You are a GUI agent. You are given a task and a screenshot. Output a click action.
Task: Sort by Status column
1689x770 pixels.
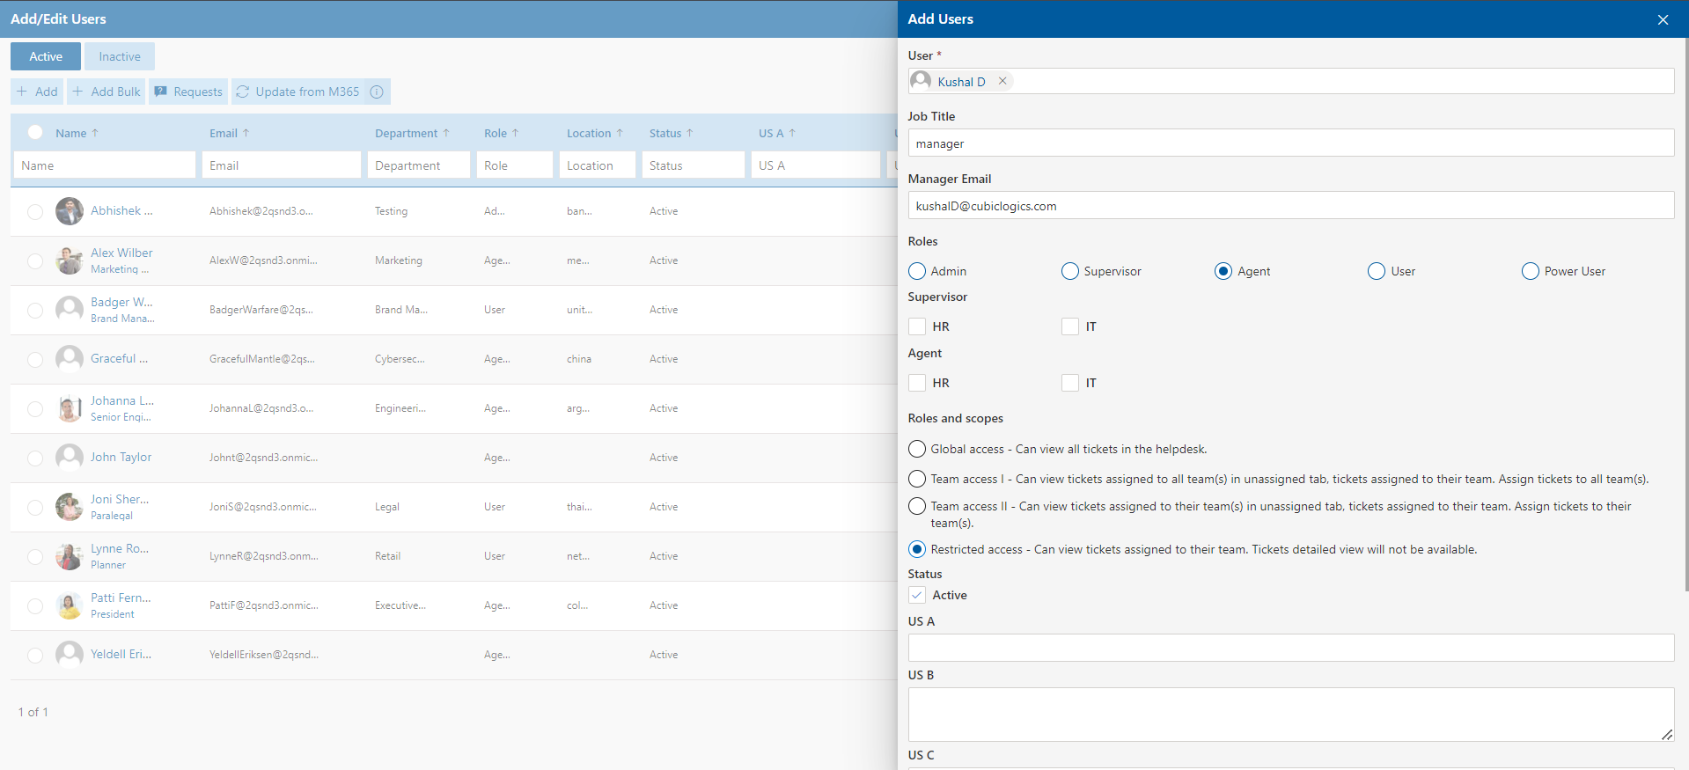click(672, 133)
